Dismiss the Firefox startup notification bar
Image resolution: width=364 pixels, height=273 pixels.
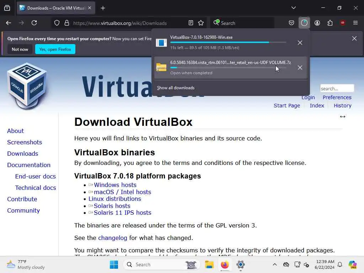tap(354, 38)
